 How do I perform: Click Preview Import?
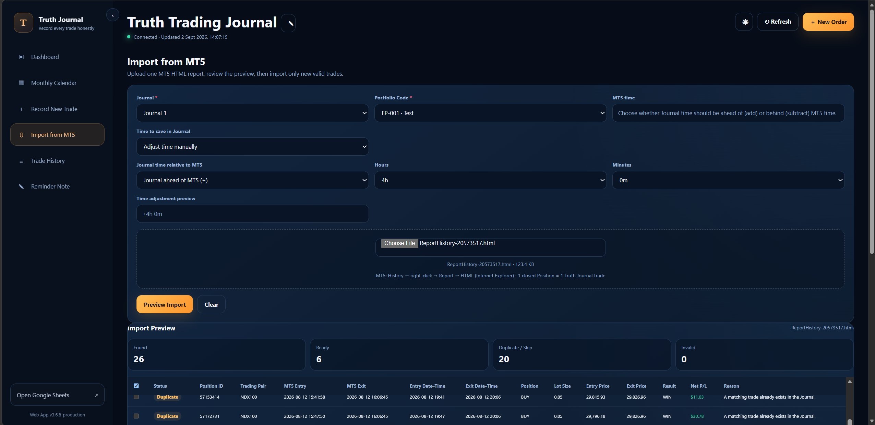[x=165, y=304]
